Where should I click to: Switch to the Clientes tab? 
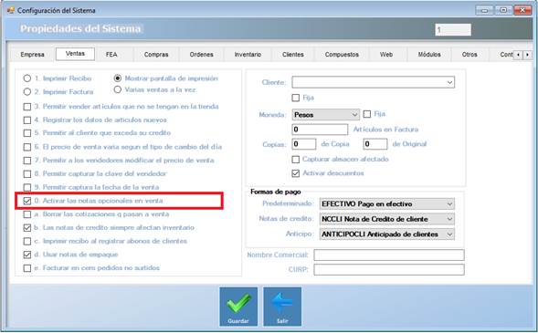(x=293, y=55)
